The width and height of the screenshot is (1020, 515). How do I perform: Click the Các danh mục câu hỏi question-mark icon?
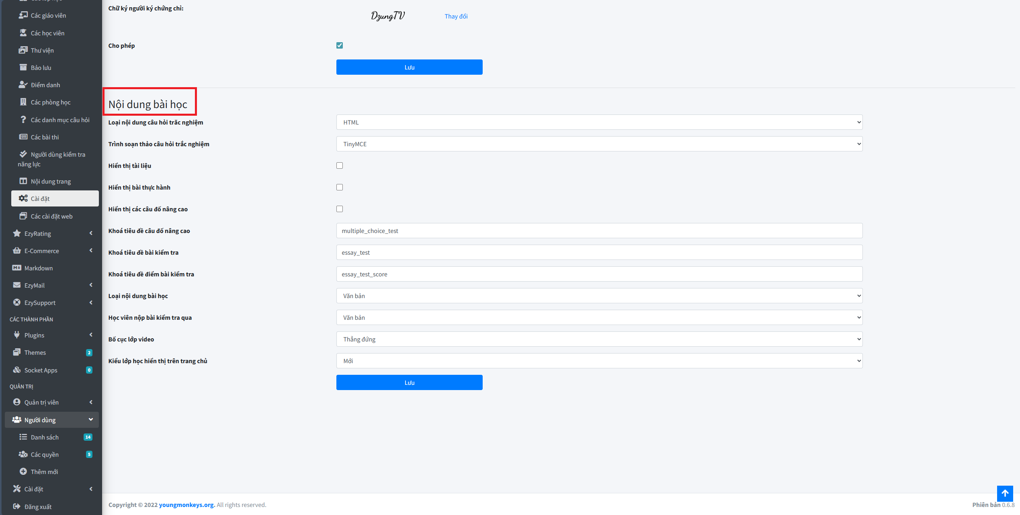pyautogui.click(x=23, y=120)
